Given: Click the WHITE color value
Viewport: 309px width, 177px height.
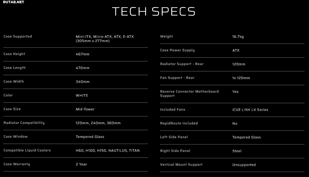Looking at the screenshot, I should point(82,95).
